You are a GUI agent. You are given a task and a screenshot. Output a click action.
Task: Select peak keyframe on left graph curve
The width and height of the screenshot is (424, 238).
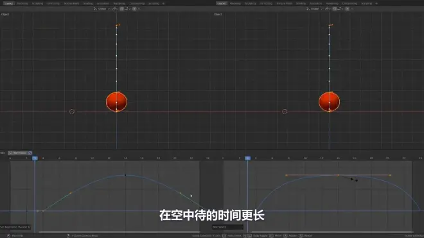[x=125, y=175]
